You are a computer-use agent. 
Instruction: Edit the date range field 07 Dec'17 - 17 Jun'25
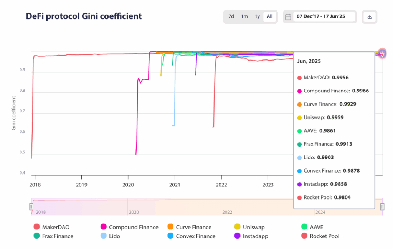[324, 16]
